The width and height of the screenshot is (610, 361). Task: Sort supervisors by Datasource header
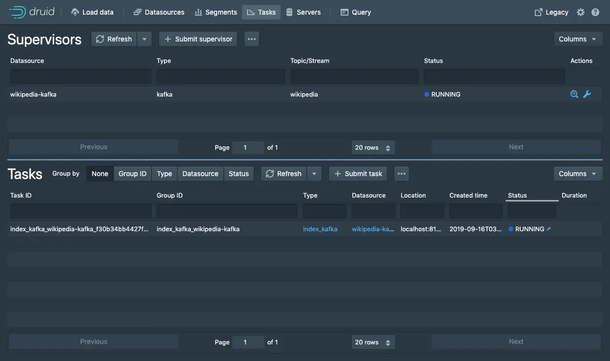27,60
